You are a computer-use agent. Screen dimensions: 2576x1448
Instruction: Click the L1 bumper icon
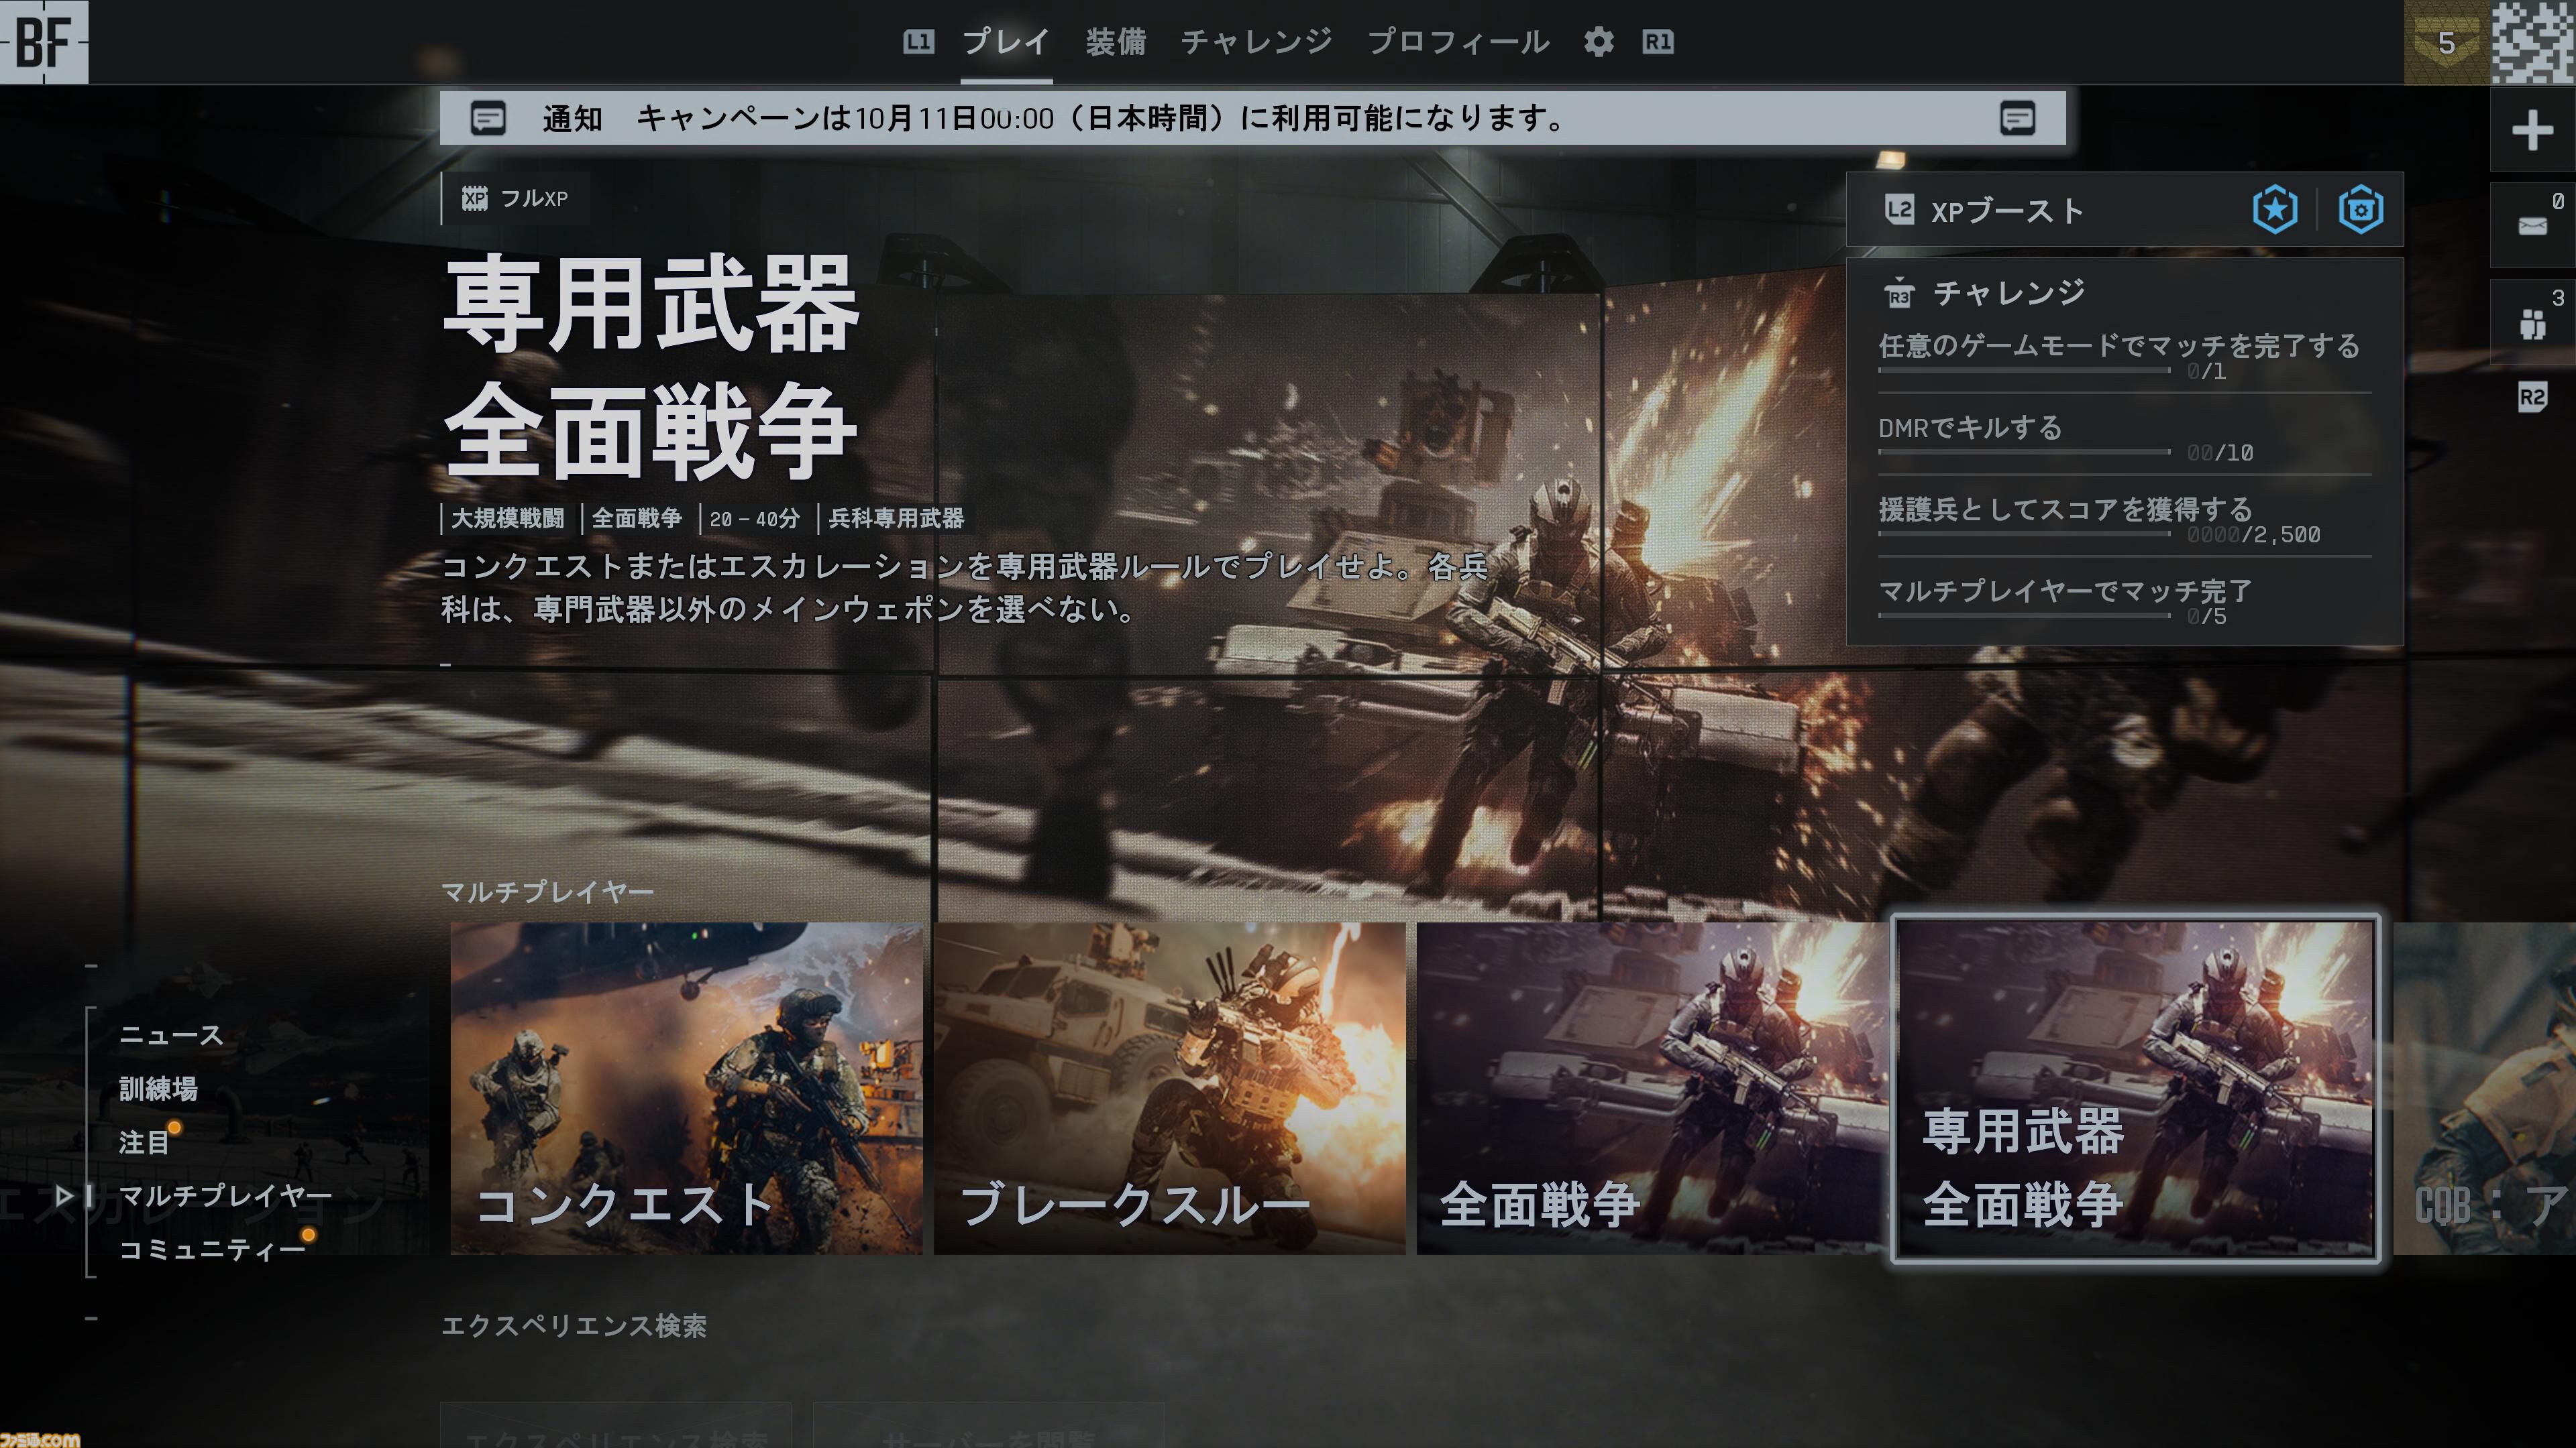click(918, 42)
